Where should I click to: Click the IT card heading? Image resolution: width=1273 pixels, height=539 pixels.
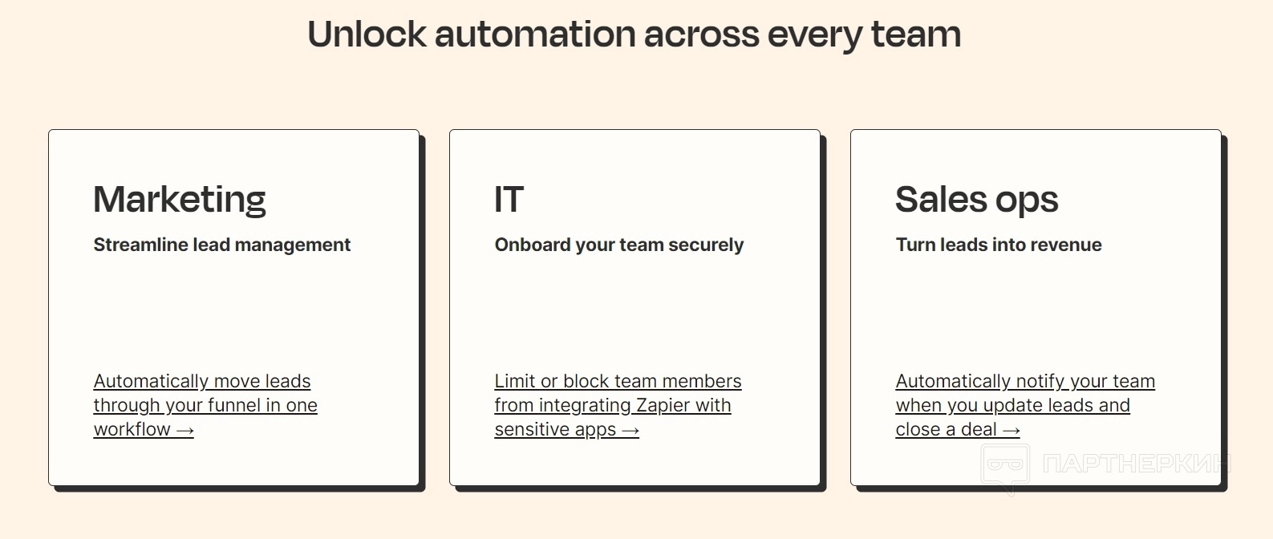tap(509, 200)
